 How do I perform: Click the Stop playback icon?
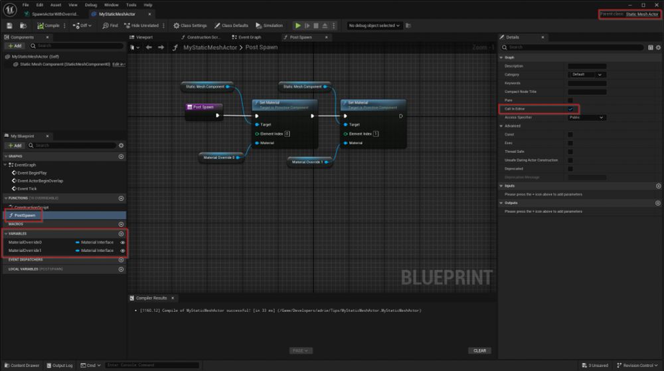[x=316, y=26]
